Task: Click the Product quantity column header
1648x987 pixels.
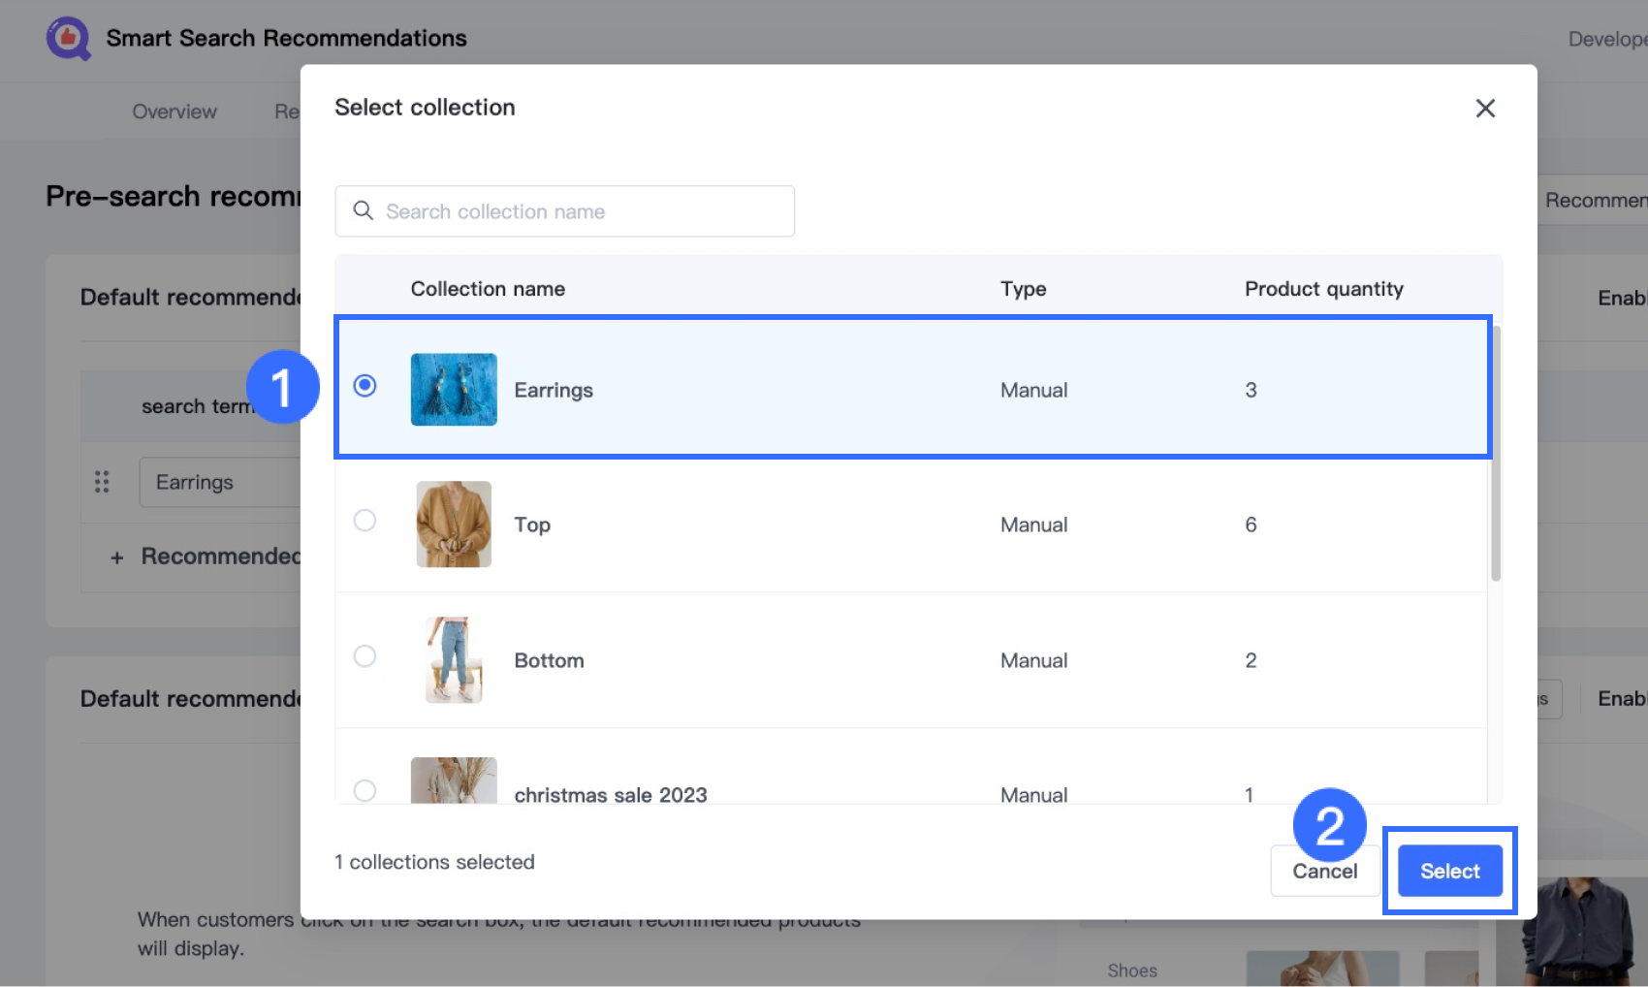Action: coord(1323,289)
